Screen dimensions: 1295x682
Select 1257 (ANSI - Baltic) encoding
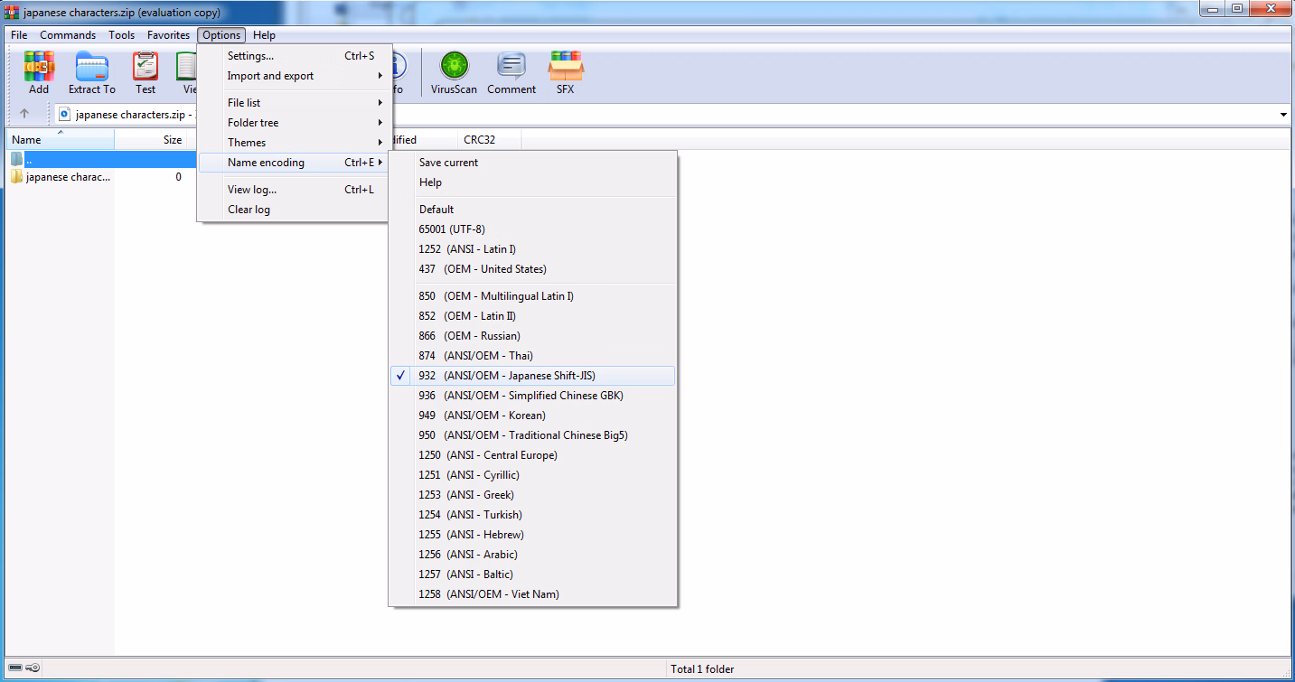[533, 575]
